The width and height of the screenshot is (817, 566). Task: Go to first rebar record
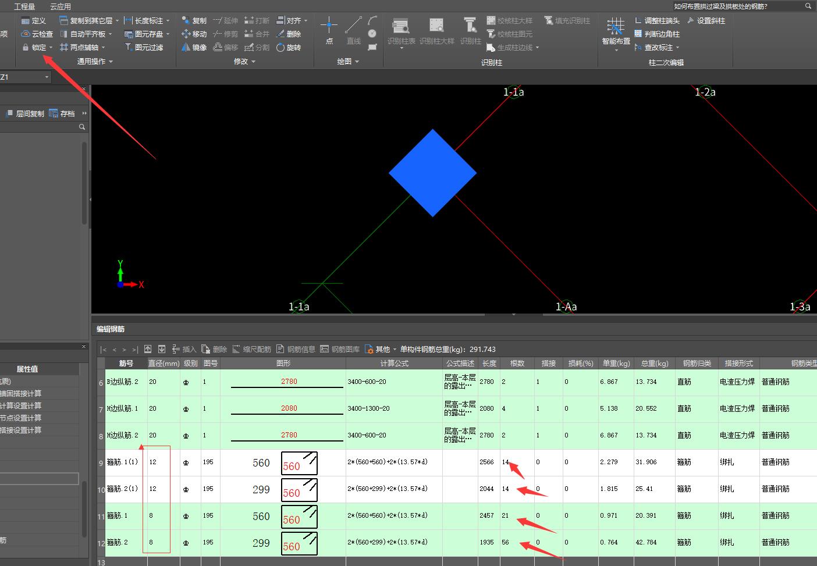coord(104,350)
